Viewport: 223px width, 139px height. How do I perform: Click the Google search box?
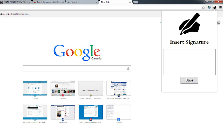click(x=77, y=69)
